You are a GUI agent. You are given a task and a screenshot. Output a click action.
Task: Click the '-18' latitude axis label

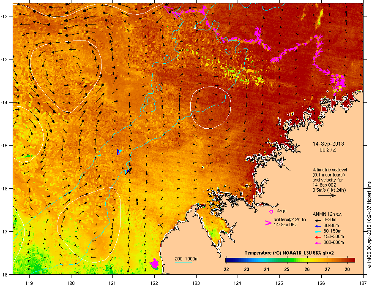(x=4, y=274)
